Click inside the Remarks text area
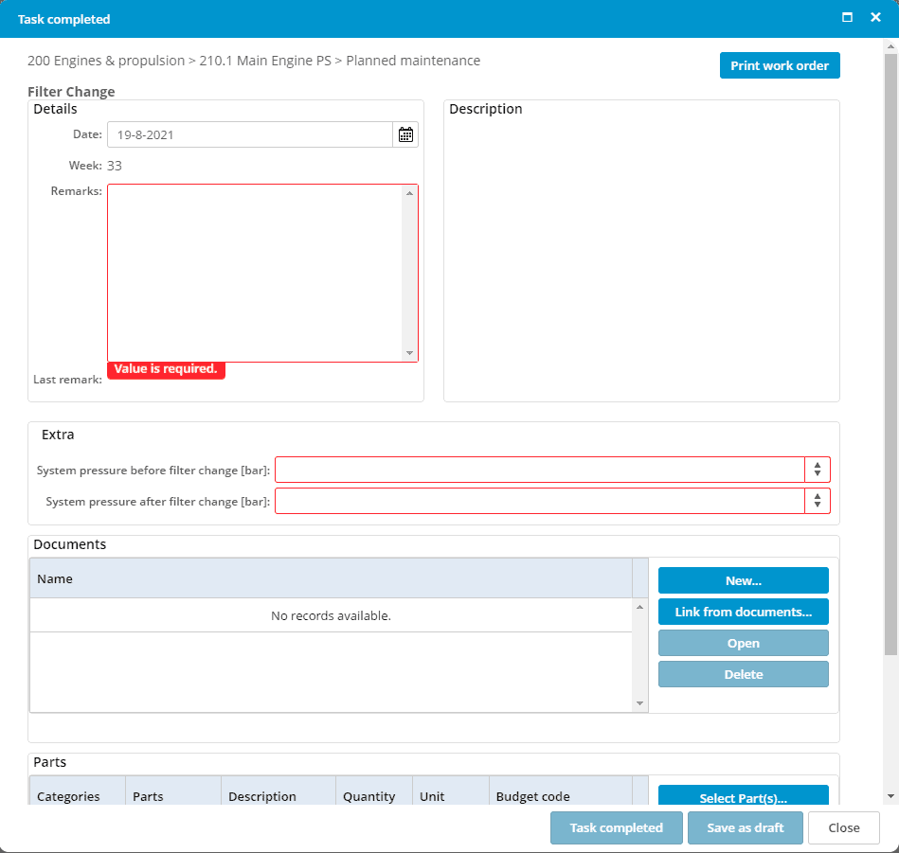 [255, 273]
